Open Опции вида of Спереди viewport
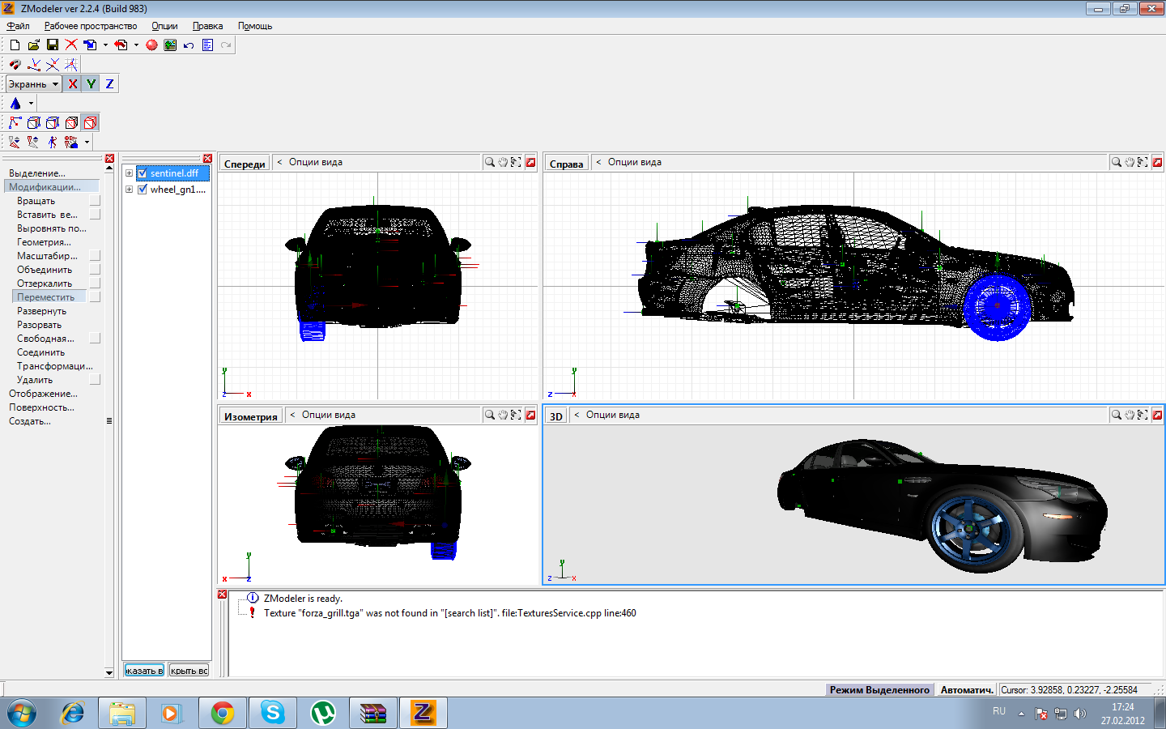 [315, 162]
